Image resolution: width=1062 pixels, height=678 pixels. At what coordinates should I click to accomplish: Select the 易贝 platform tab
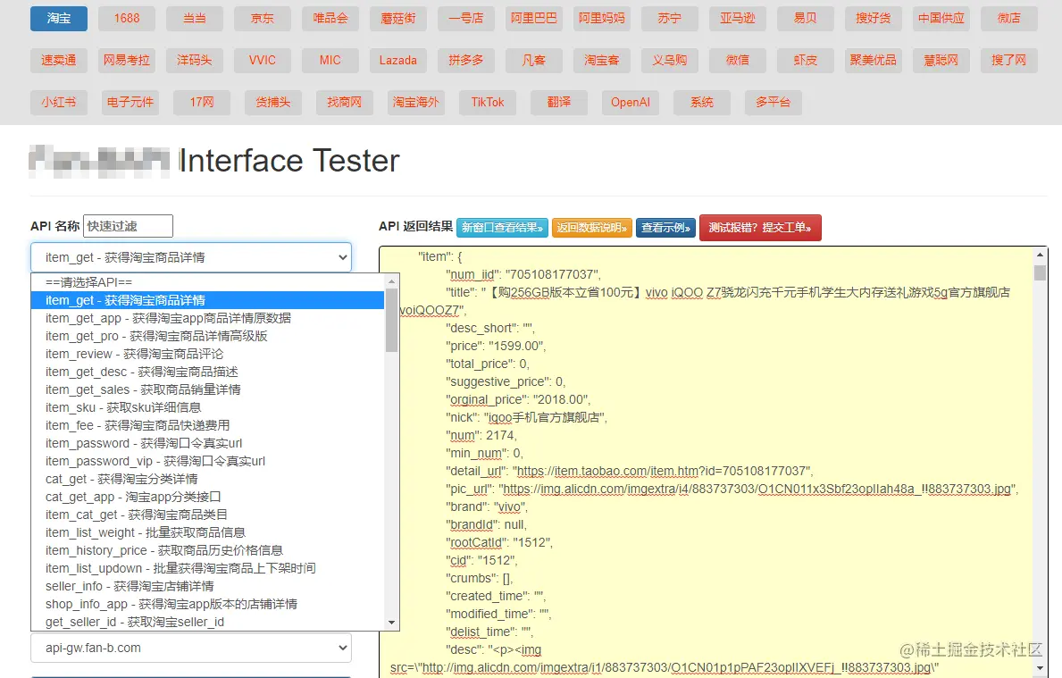click(806, 18)
